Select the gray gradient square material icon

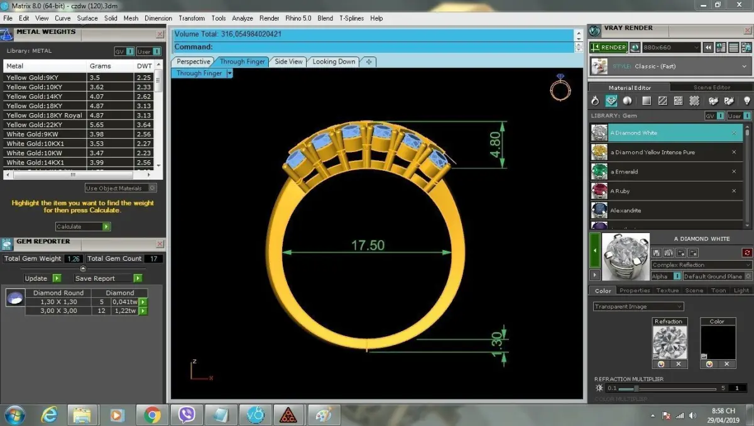[646, 101]
